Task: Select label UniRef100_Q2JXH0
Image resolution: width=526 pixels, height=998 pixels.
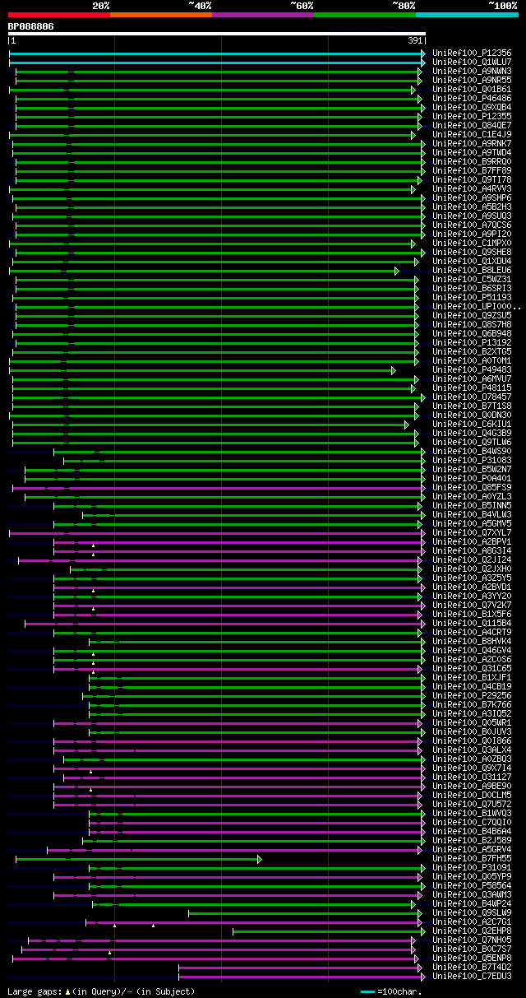Action: pyautogui.click(x=472, y=569)
